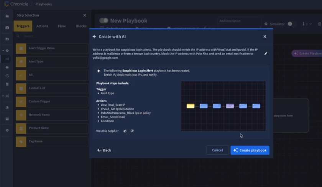
Task: Switch to the Actions tab
Action: pos(42,26)
